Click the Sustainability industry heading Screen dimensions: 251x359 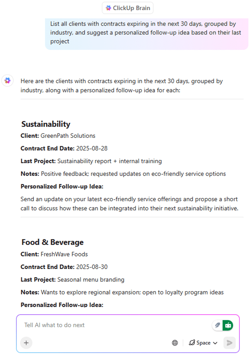[46, 124]
